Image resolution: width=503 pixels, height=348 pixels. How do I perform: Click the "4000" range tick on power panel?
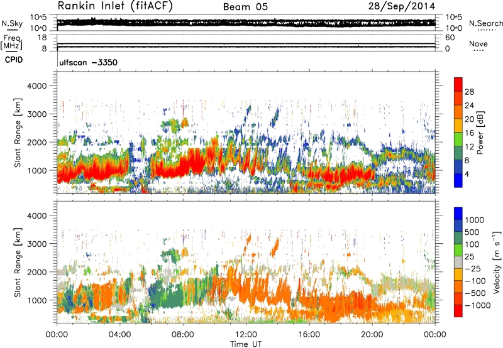click(36, 86)
